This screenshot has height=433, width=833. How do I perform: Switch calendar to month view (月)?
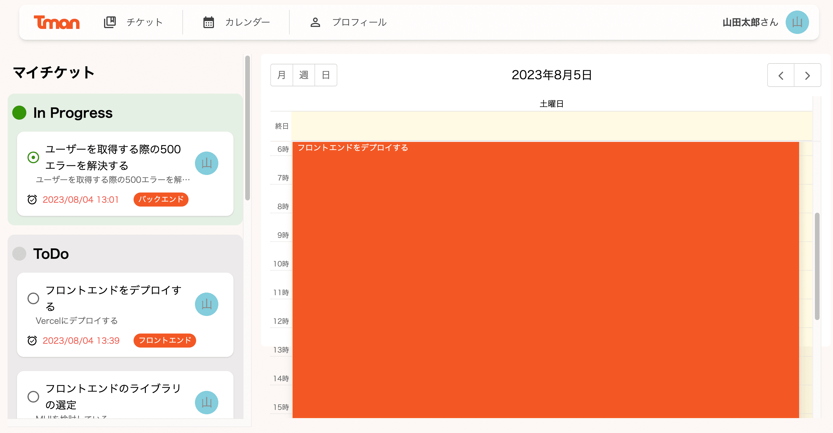tap(282, 75)
